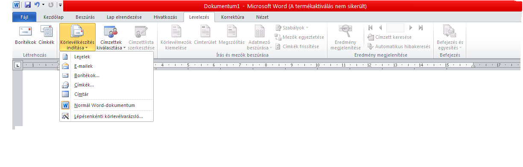The height and width of the screenshot is (167, 523).
Task: Open the Korrektúra tab
Action: [x=233, y=17]
